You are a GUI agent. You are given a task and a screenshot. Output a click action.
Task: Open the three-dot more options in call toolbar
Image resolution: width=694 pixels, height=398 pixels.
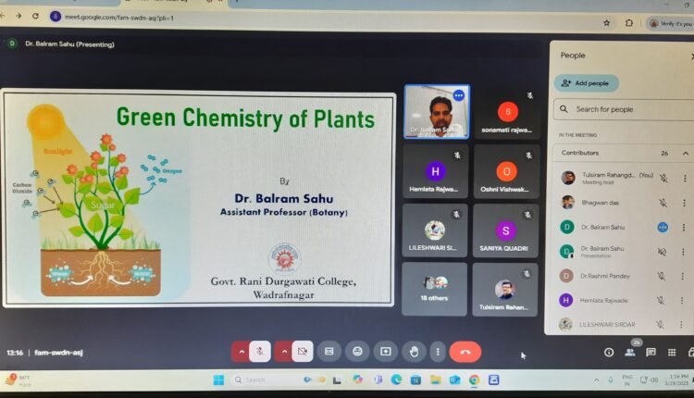[x=437, y=352]
